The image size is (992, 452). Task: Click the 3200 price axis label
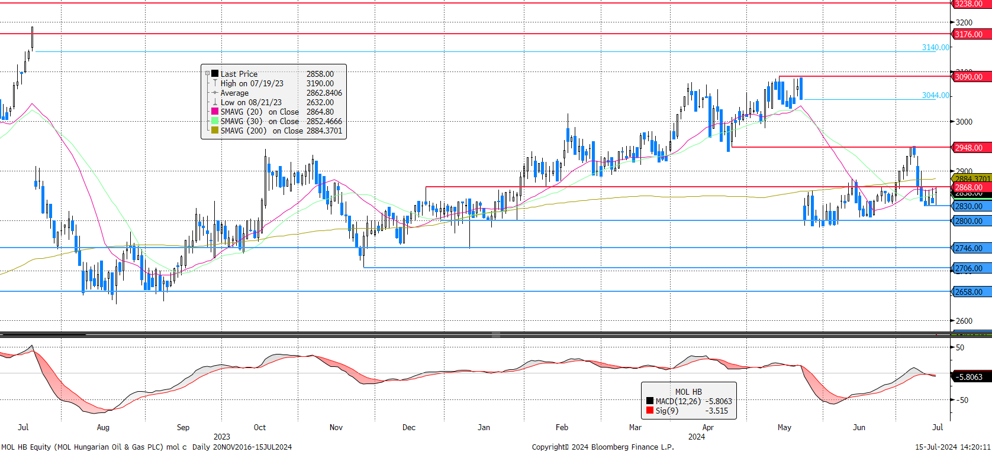click(x=964, y=22)
